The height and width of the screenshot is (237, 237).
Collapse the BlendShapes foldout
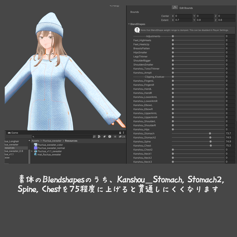(129, 24)
